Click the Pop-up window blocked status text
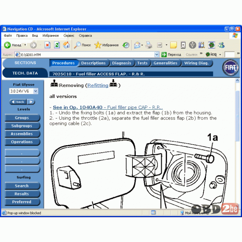Screen dimensions: 242x242 pyautogui.click(x=24, y=213)
